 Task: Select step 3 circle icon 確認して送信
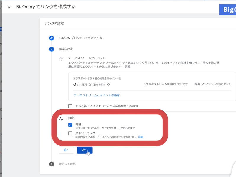pos(51,164)
